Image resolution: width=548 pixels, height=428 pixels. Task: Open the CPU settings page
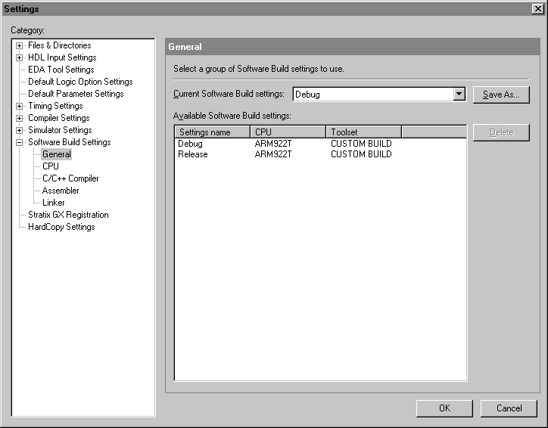pyautogui.click(x=51, y=166)
